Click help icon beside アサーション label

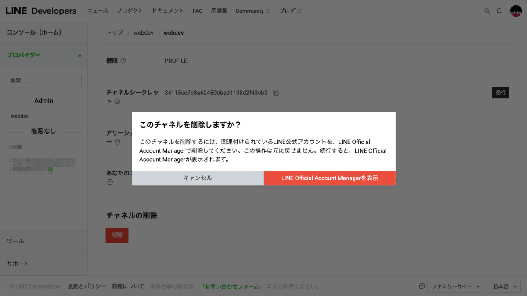tap(117, 142)
